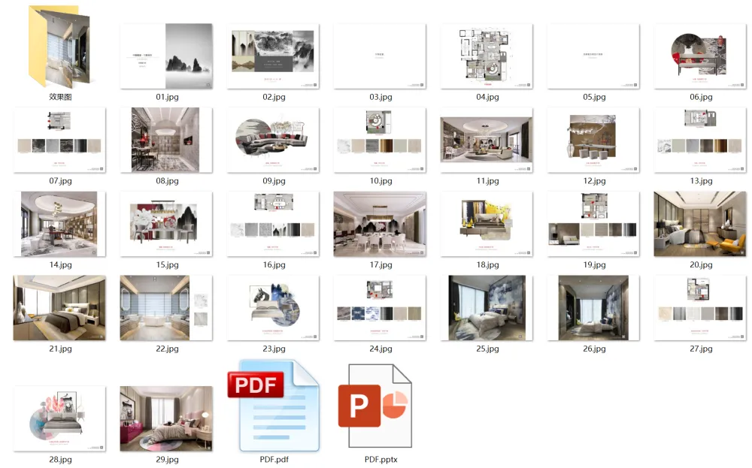Select the 07.jpg material swatches thumbnail
This screenshot has width=752, height=468.
point(59,140)
